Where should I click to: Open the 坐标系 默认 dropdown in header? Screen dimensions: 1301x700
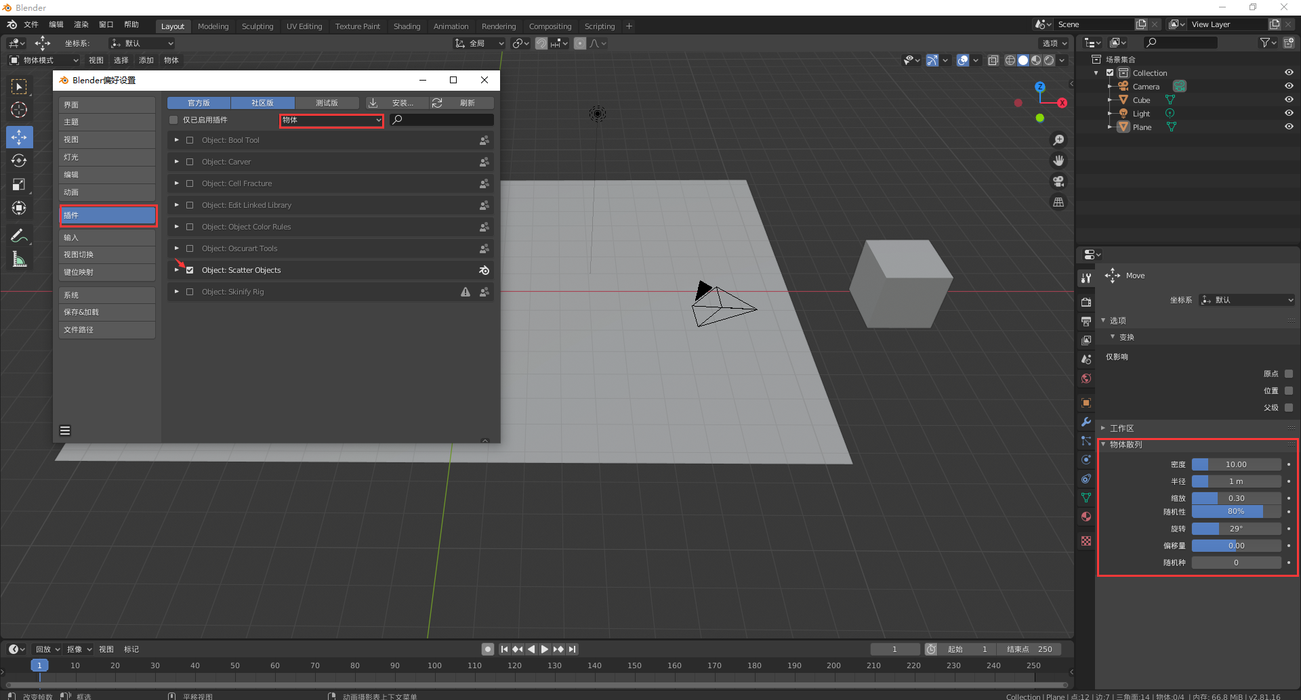pyautogui.click(x=142, y=43)
